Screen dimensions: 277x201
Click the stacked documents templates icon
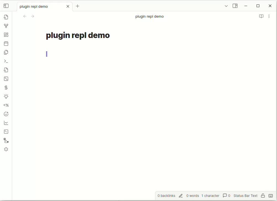[x=6, y=52]
